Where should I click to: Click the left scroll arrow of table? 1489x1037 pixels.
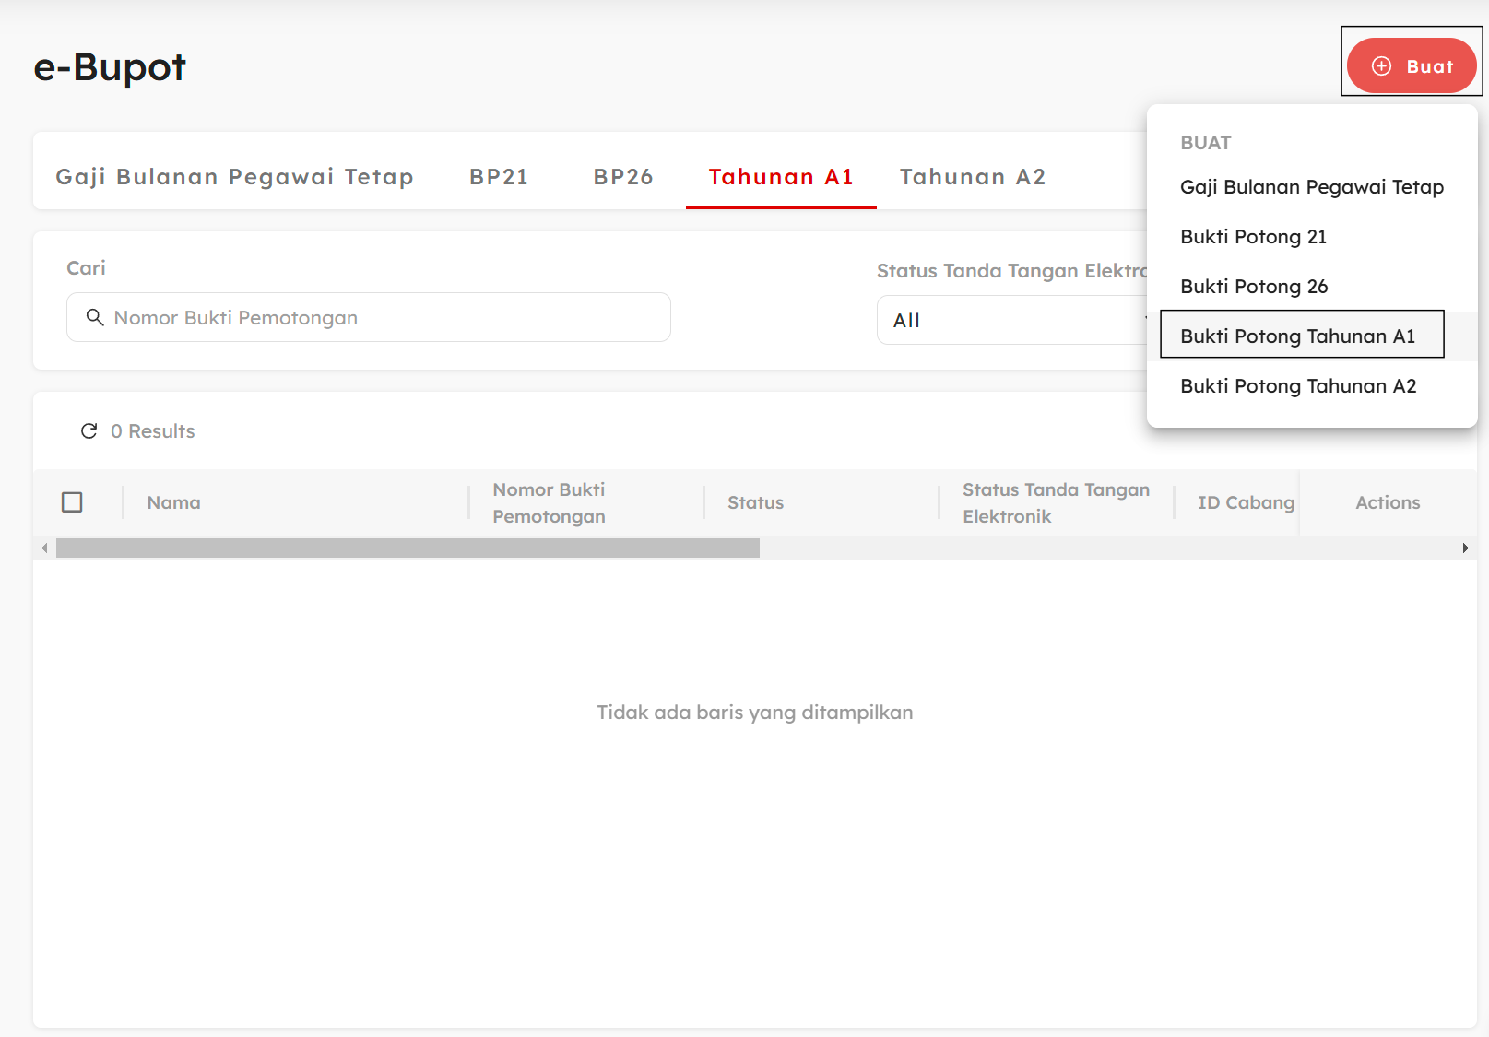(44, 548)
